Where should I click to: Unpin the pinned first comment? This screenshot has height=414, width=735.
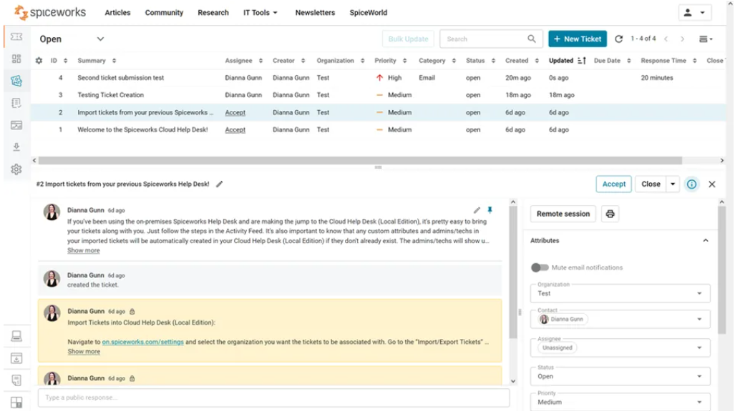coord(490,210)
